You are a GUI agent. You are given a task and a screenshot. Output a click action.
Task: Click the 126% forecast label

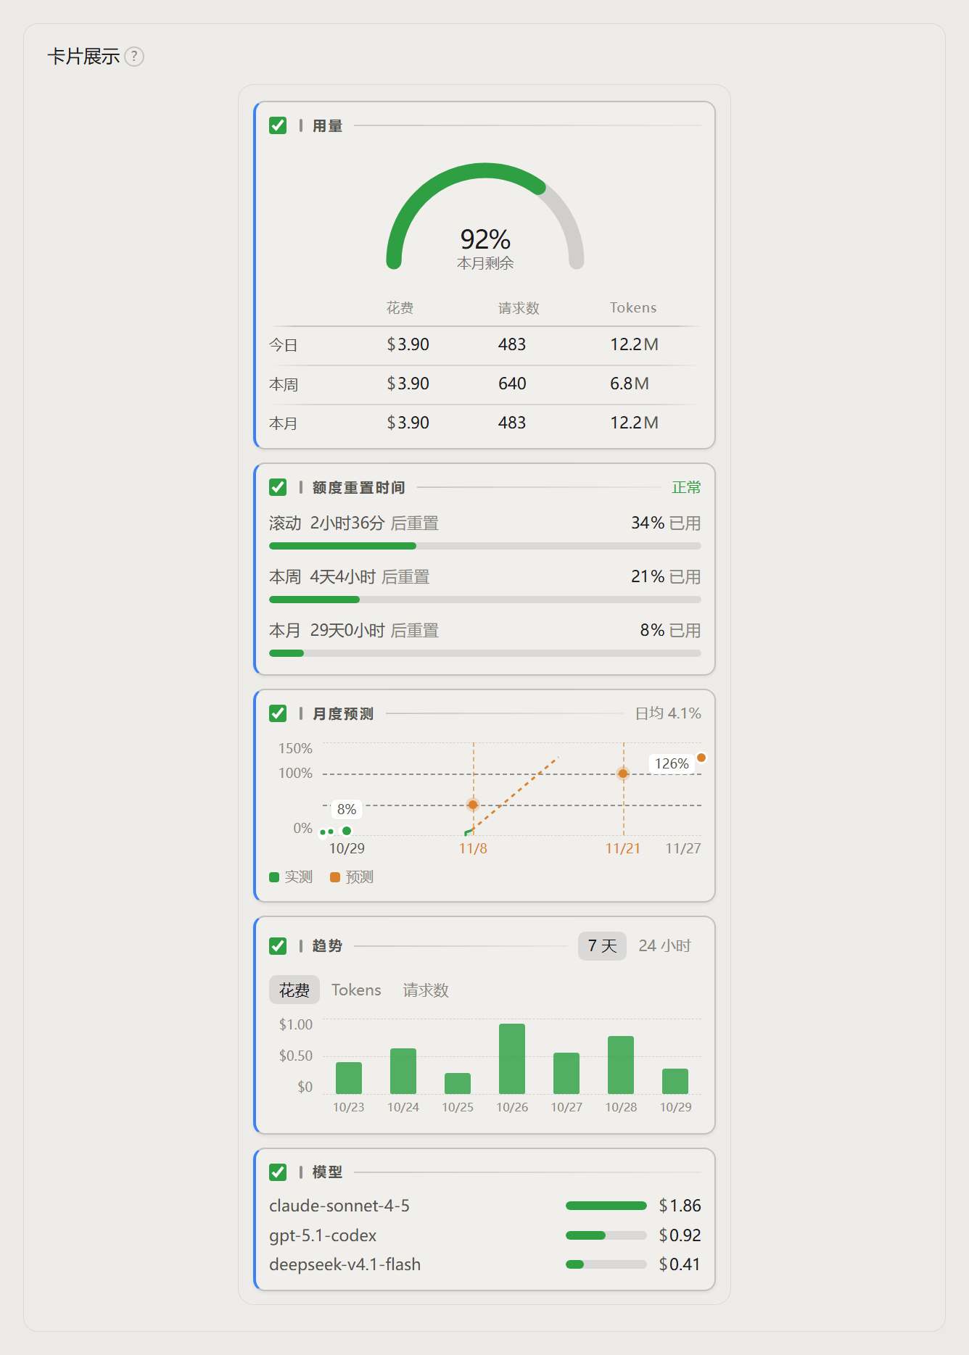pyautogui.click(x=672, y=763)
